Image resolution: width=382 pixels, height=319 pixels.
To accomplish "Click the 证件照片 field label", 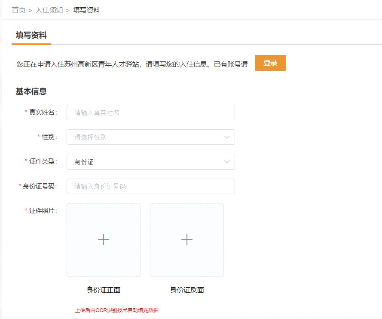I will [x=43, y=211].
